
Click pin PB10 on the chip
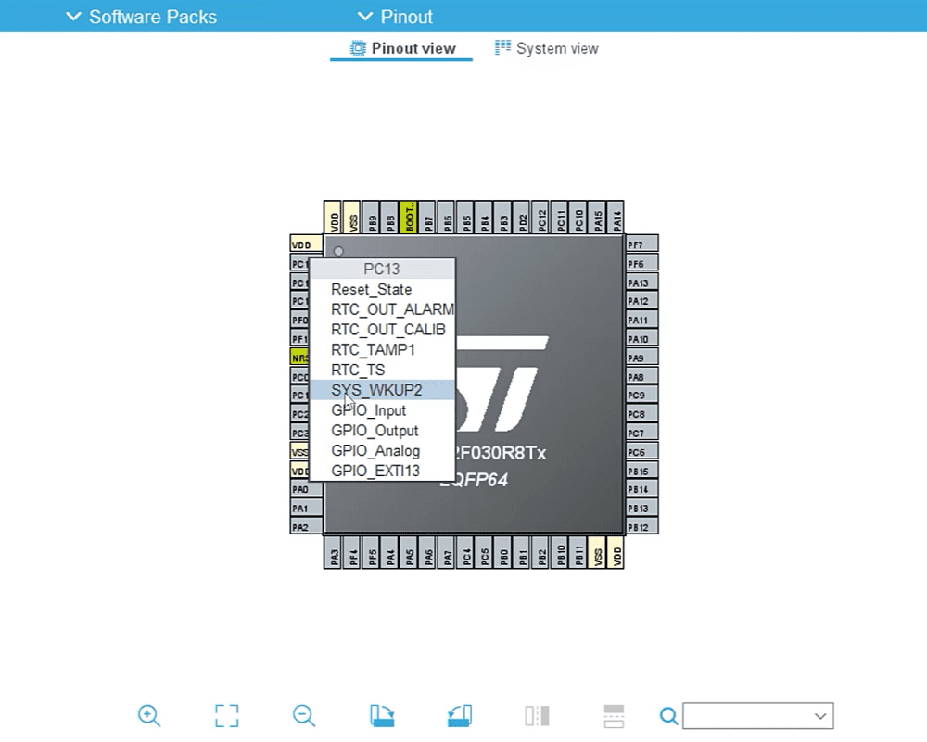click(x=560, y=553)
